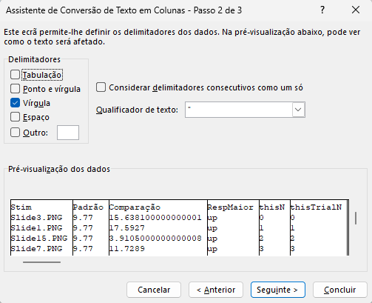Click the help question mark icon

[322, 10]
